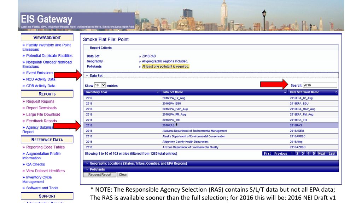The height and width of the screenshot is (203, 362).
Task: Open View Dataset Identifiers link
Action: 43,171
